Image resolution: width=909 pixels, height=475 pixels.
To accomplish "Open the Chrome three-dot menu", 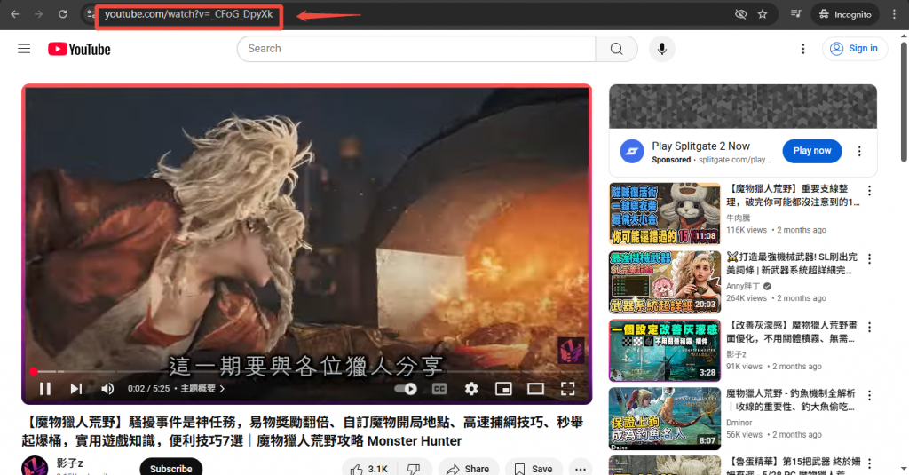I will coord(894,14).
